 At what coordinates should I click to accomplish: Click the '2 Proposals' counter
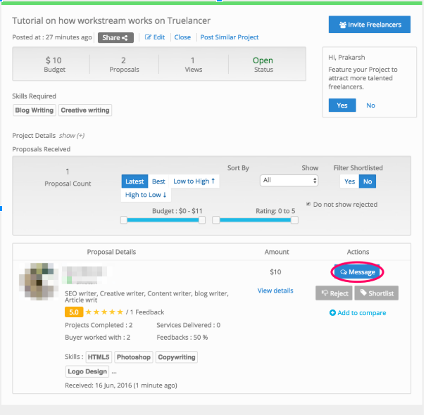pos(125,65)
